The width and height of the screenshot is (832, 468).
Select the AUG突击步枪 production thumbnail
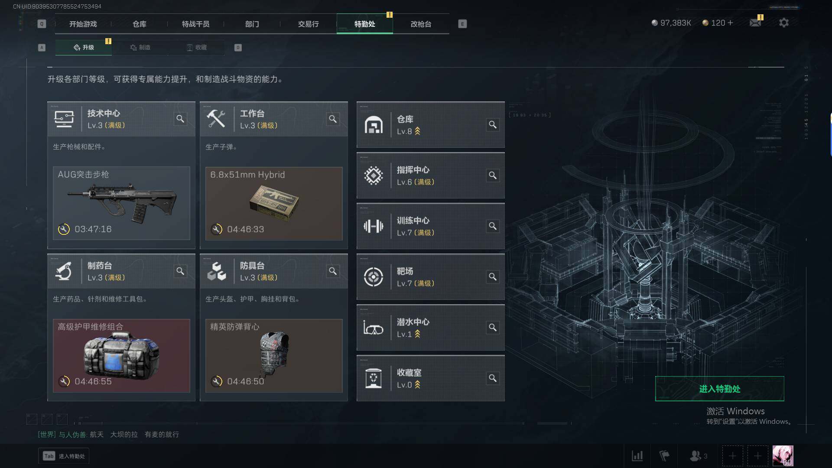(x=121, y=203)
